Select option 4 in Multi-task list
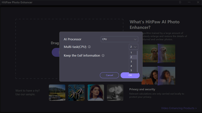202x113 pixels. click(x=133, y=66)
